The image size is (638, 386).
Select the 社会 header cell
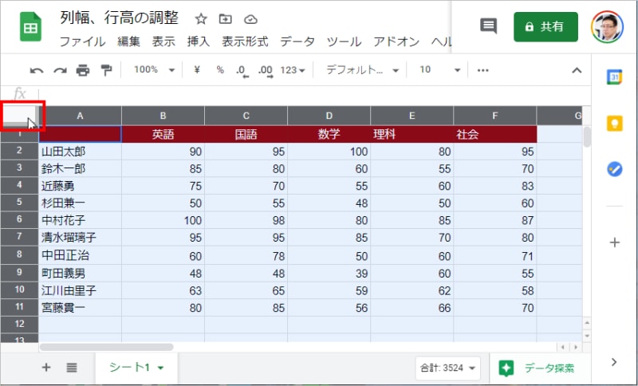tap(495, 134)
